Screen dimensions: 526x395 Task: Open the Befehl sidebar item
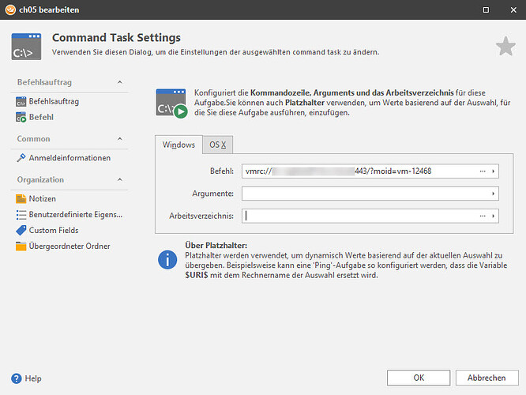[41, 117]
